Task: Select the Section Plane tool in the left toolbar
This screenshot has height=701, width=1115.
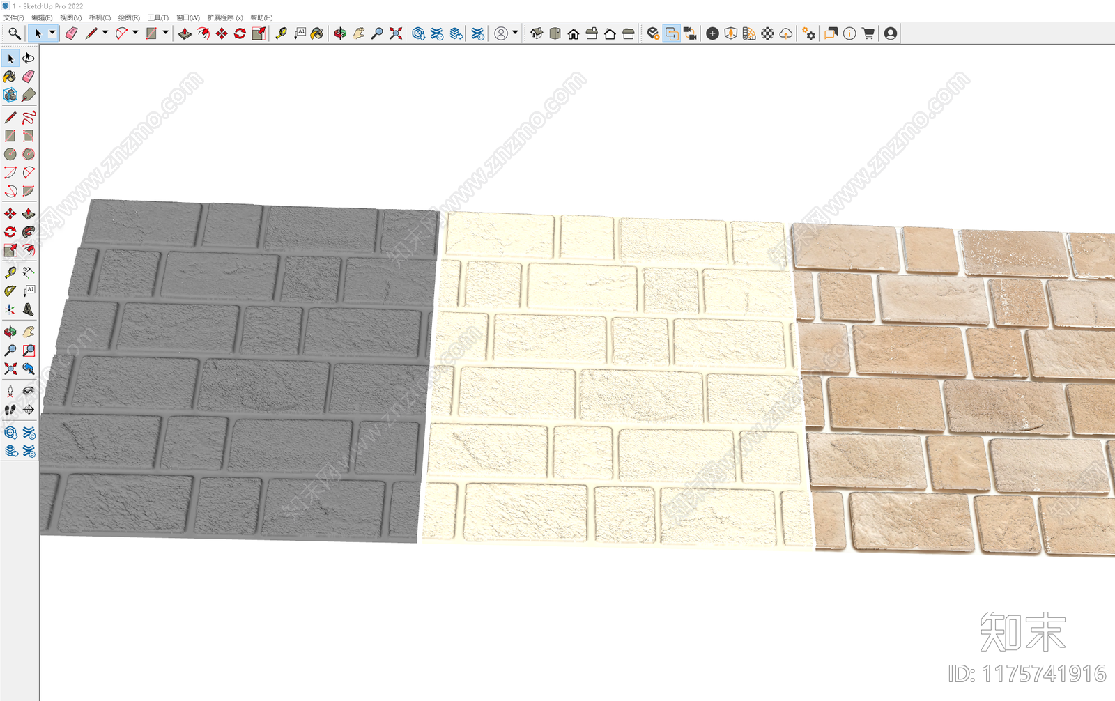Action: 29,410
